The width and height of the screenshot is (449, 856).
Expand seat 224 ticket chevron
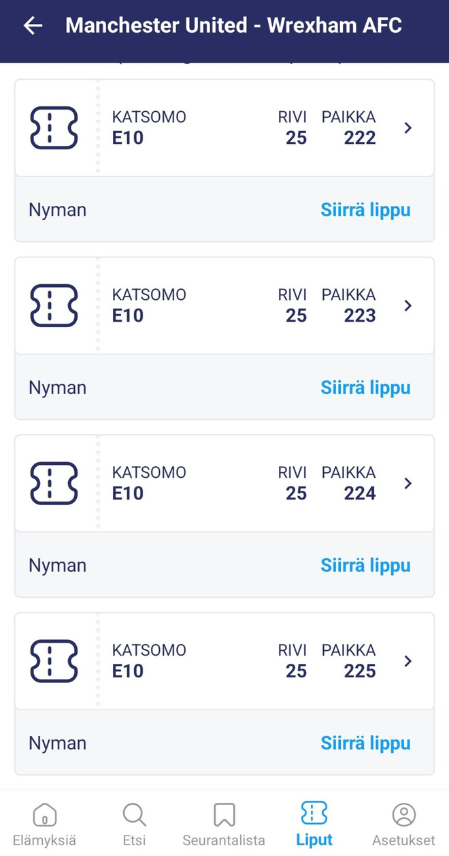[x=408, y=483]
